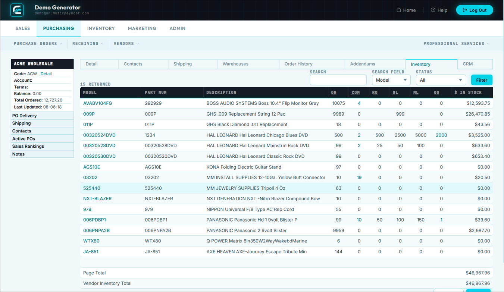Screen dimensions: 504x292
Task: Open the Search Field dropdown showing Model
Action: click(391, 80)
